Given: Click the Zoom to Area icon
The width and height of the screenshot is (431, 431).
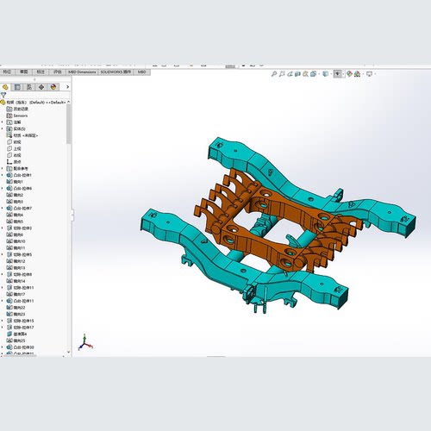Looking at the screenshot, I should point(282,74).
